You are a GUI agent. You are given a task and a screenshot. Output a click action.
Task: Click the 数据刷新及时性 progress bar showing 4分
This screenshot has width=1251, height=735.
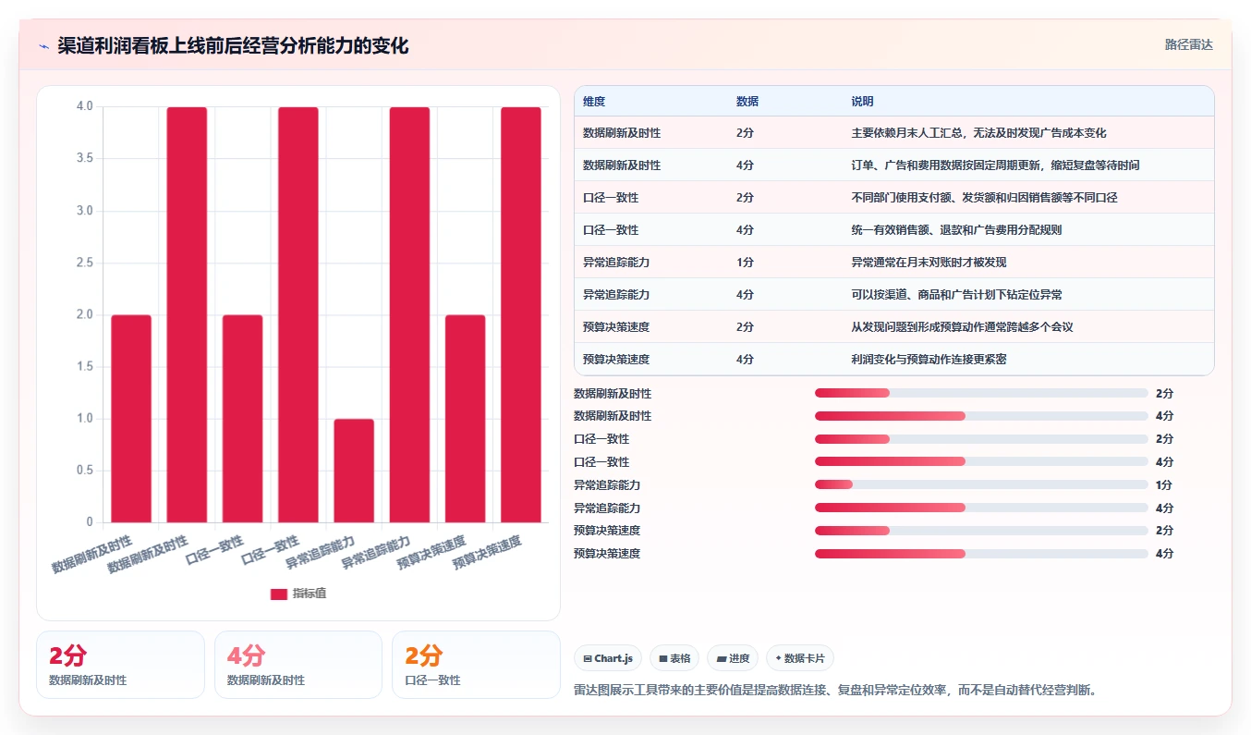pos(981,416)
